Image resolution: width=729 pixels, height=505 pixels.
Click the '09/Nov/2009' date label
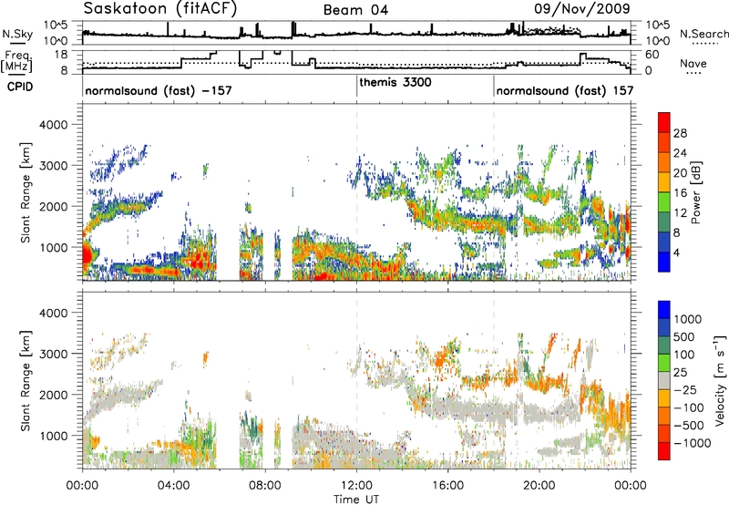[582, 8]
